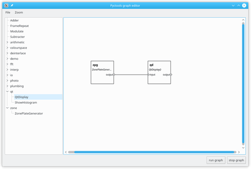Open the File menu
This screenshot has width=251, height=169.
click(8, 12)
